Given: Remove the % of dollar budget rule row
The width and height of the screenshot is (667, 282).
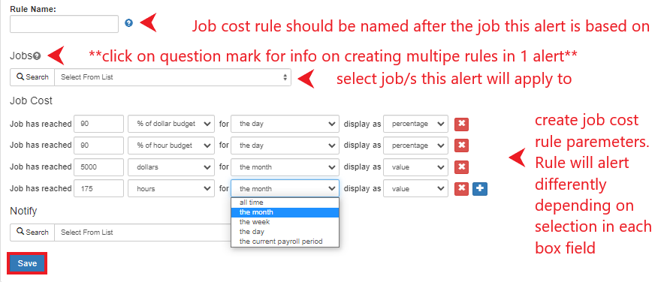Looking at the screenshot, I should click(461, 124).
